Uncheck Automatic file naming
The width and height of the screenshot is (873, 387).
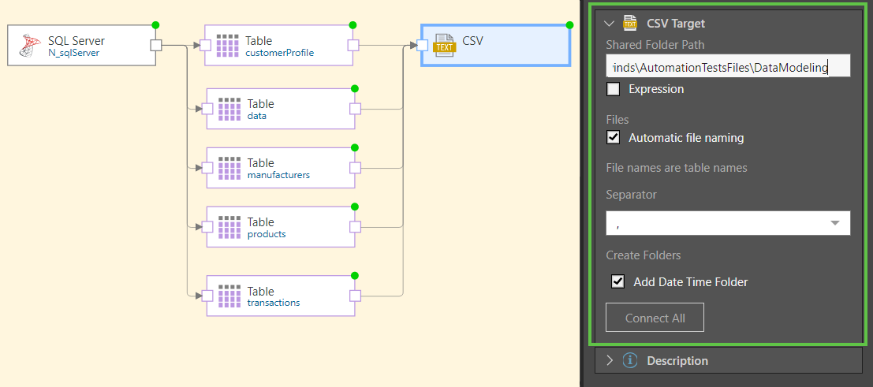(614, 138)
